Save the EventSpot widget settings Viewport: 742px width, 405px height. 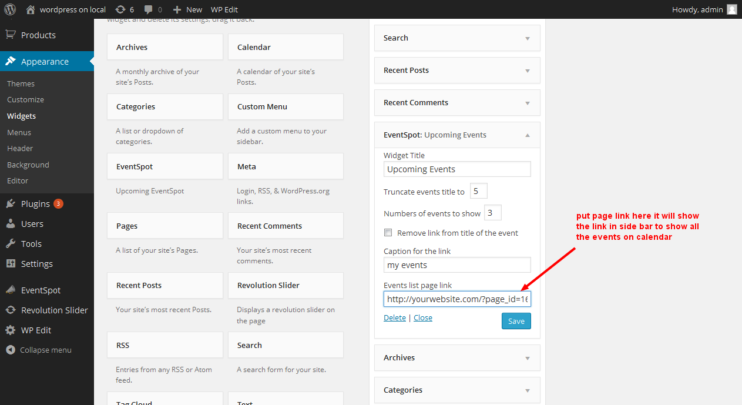pos(516,321)
